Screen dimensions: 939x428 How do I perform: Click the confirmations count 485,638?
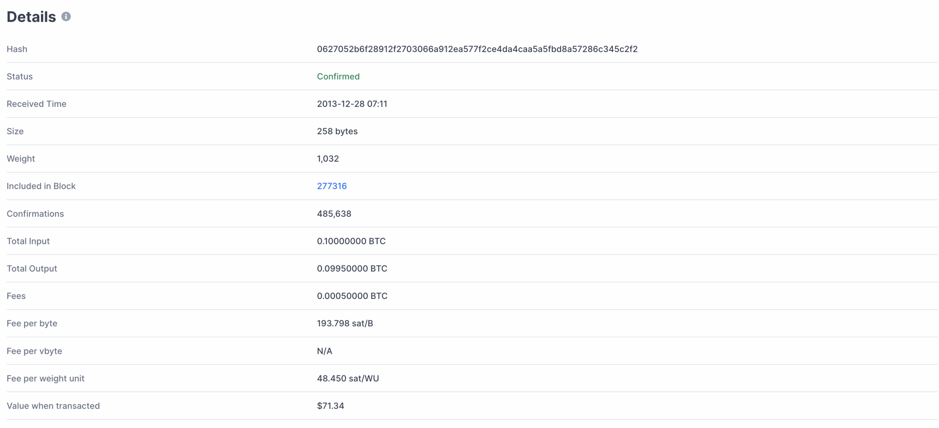[x=334, y=214]
